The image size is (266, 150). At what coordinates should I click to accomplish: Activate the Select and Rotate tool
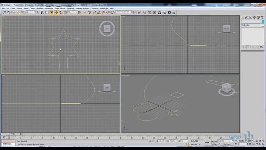[x=61, y=12]
